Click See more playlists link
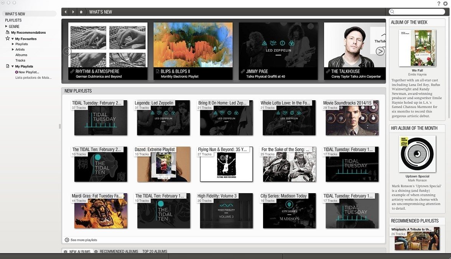This screenshot has width=451, height=259. point(84,240)
